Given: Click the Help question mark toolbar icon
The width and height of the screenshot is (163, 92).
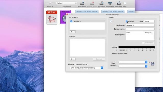Looking at the screenshot, I should (x=125, y=3).
